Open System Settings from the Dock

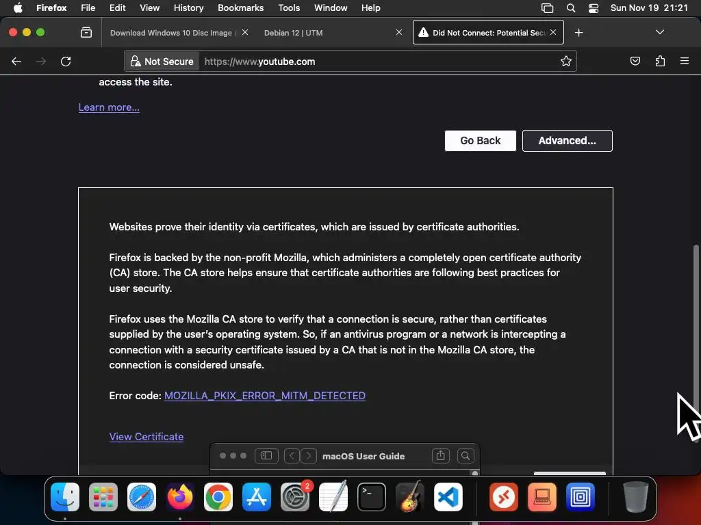click(295, 497)
